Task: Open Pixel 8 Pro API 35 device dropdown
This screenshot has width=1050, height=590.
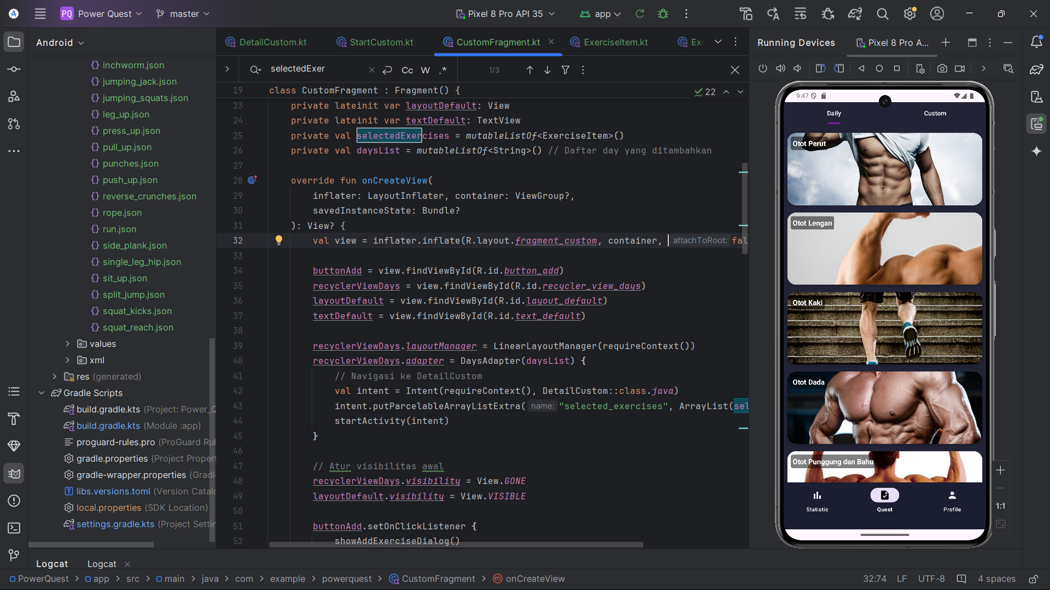Action: point(505,14)
